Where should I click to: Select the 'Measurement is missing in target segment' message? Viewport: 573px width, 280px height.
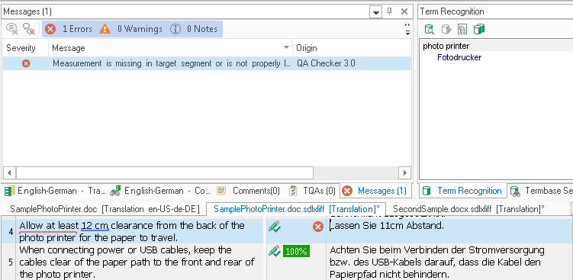pyautogui.click(x=172, y=63)
